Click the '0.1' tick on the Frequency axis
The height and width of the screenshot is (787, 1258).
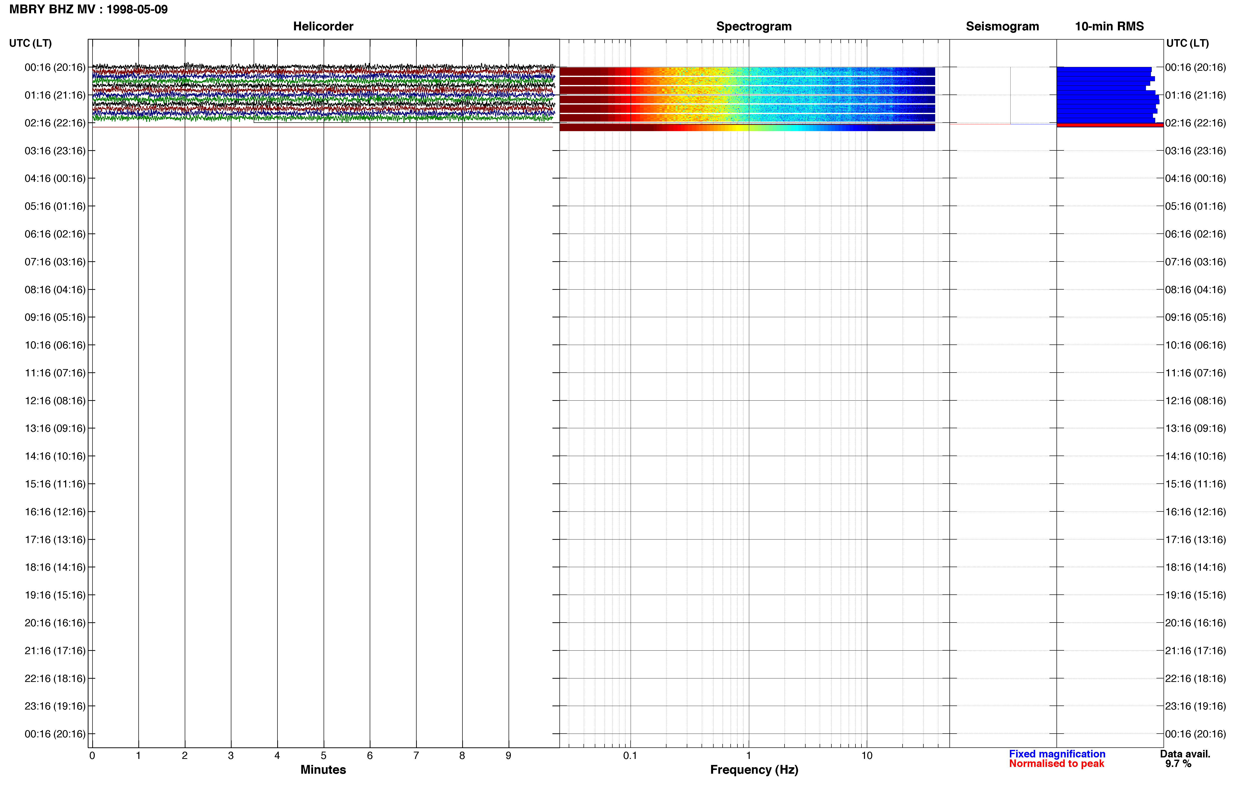(x=630, y=755)
